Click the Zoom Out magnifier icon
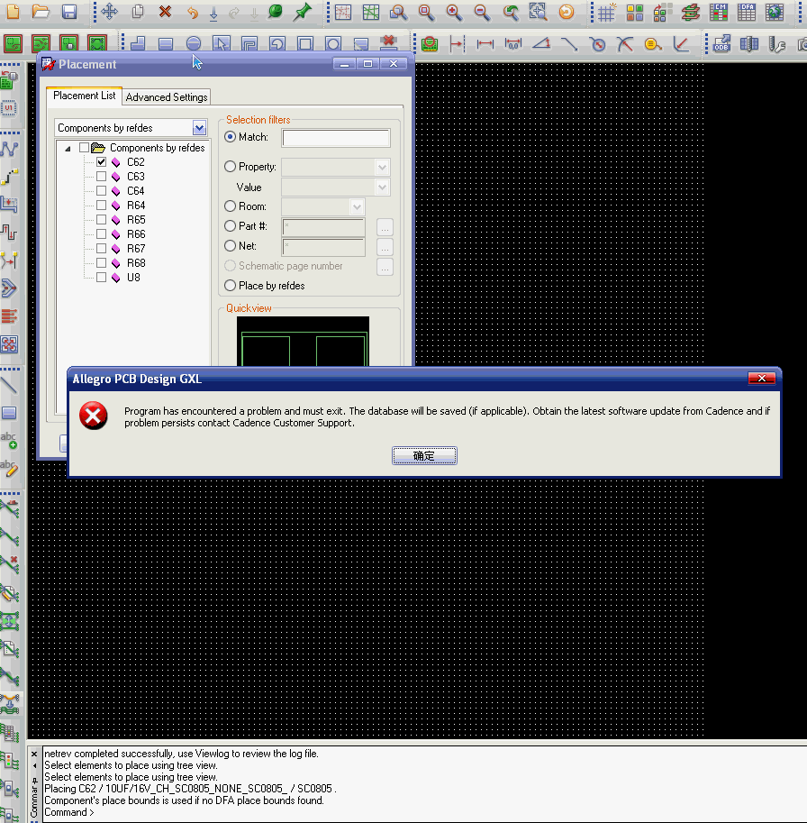807x823 pixels. [x=482, y=12]
